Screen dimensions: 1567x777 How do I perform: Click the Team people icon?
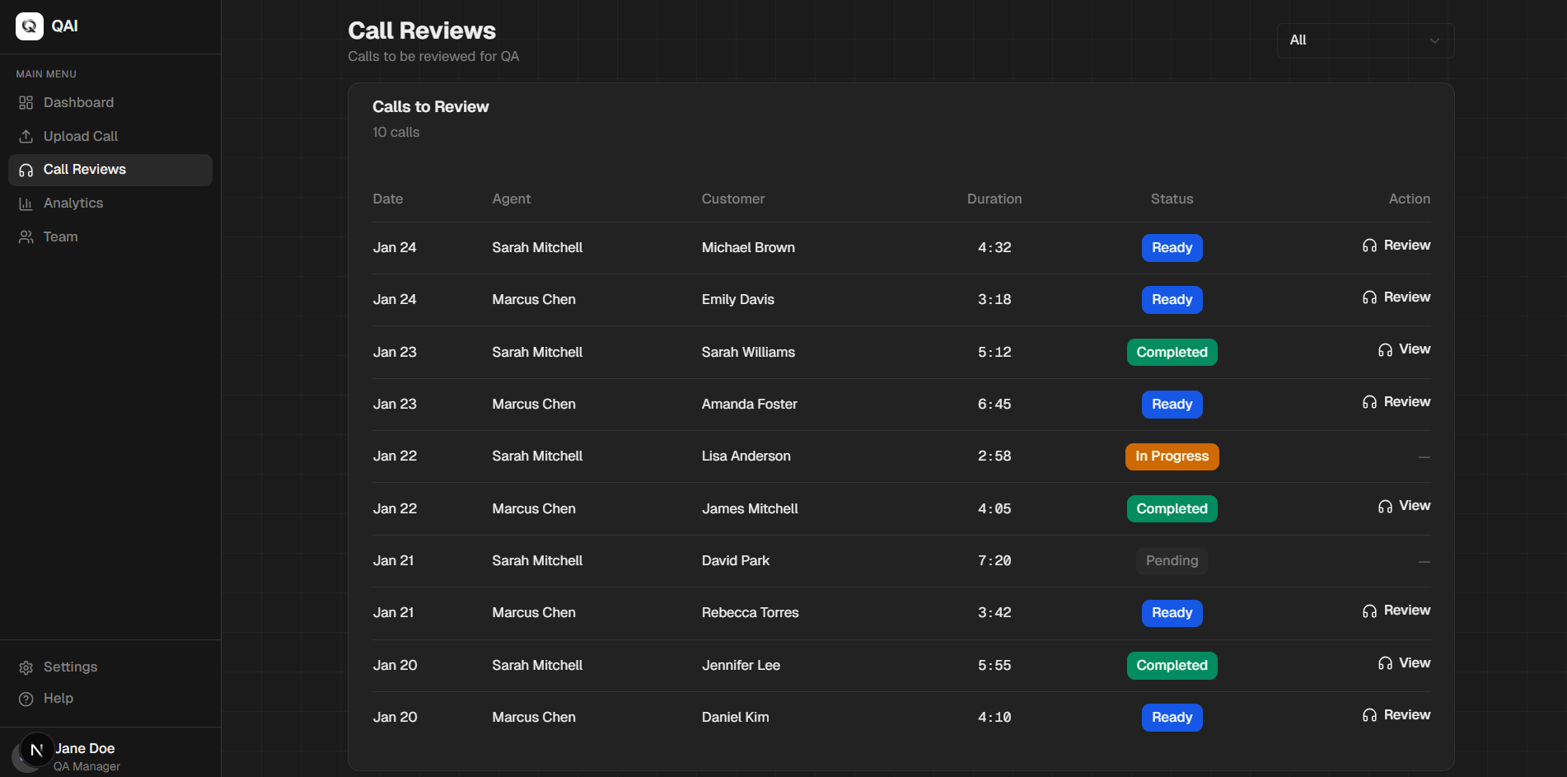tap(26, 237)
